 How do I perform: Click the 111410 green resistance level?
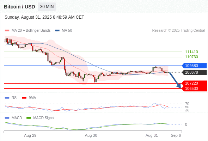tap(191, 52)
